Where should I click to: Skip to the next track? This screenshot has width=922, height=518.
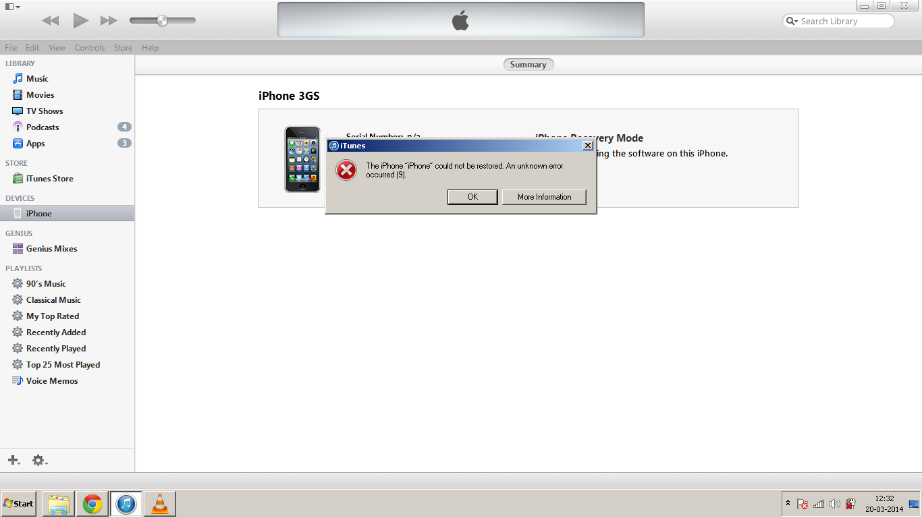[109, 21]
